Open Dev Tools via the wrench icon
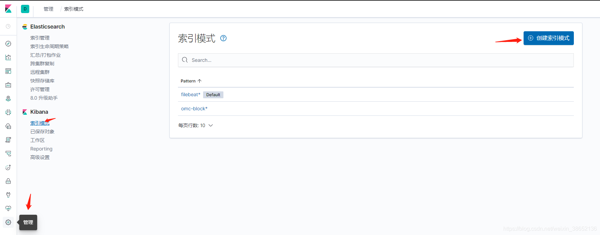Viewport: 600px width, 235px height. pyautogui.click(x=8, y=195)
